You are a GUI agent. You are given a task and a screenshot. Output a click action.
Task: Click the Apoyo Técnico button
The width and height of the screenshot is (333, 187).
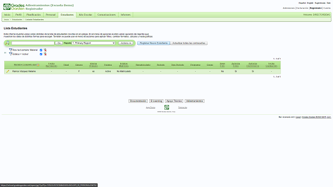point(174,101)
